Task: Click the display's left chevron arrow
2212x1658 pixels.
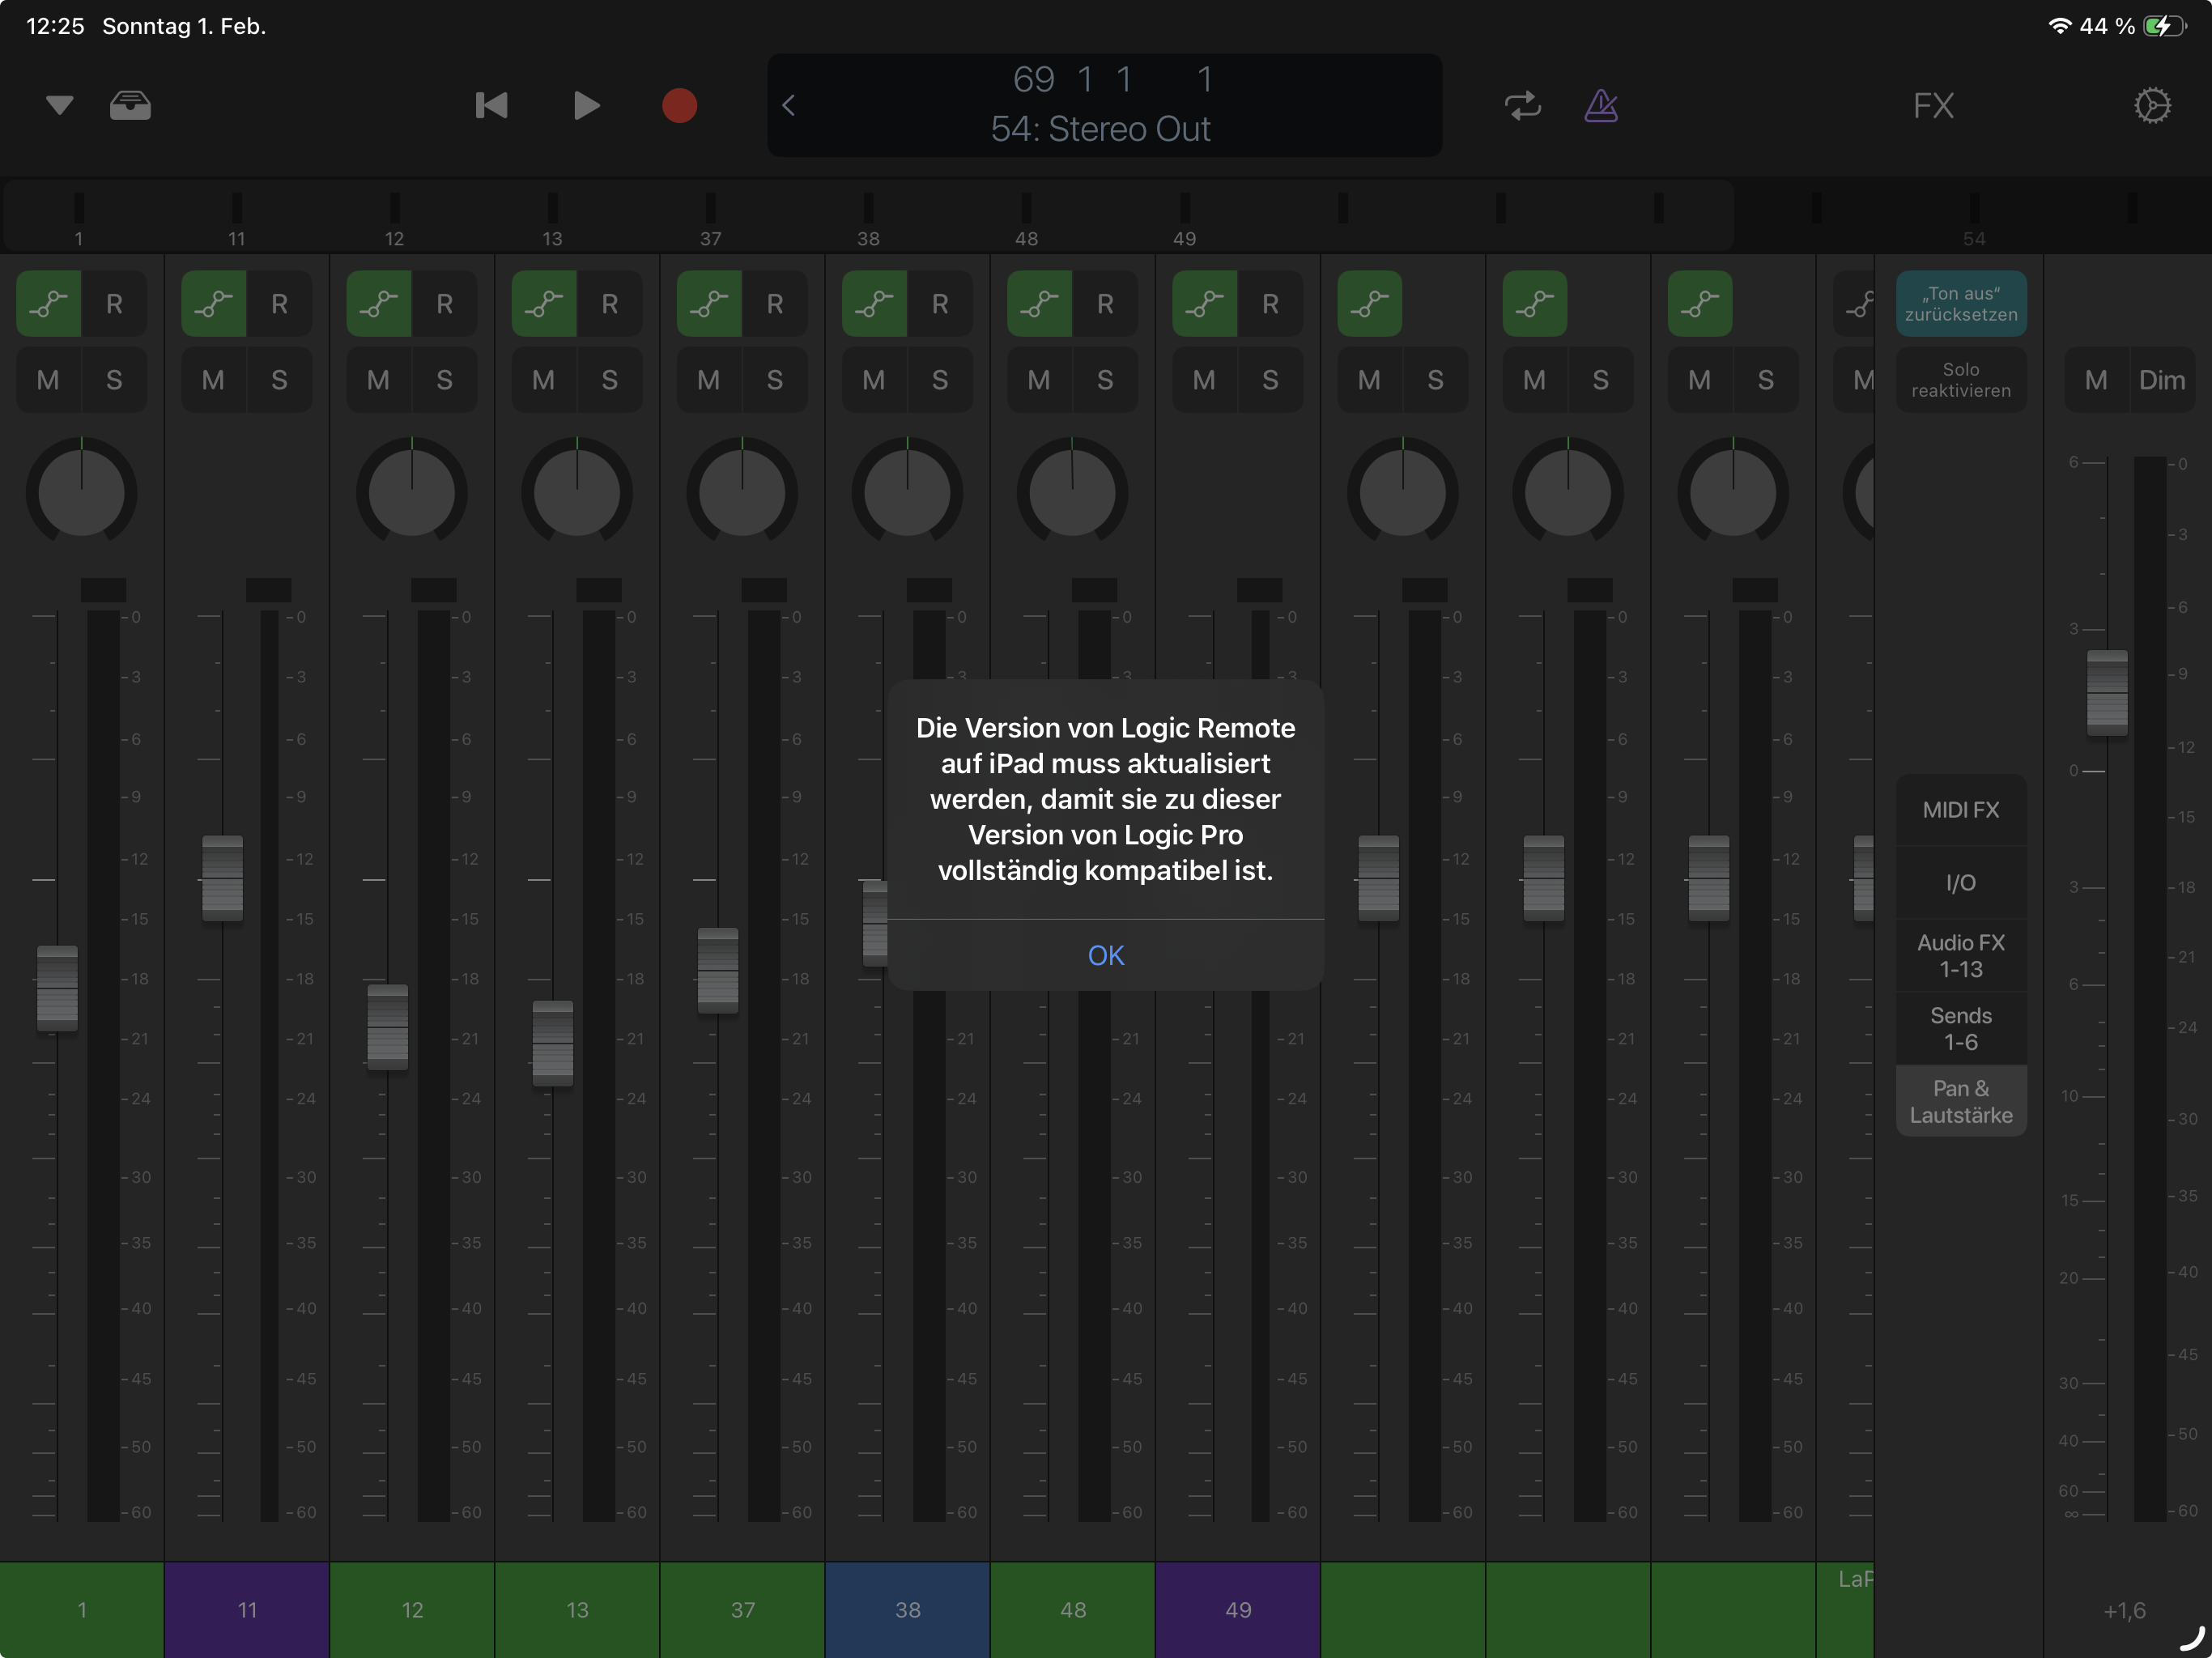Action: pos(788,105)
